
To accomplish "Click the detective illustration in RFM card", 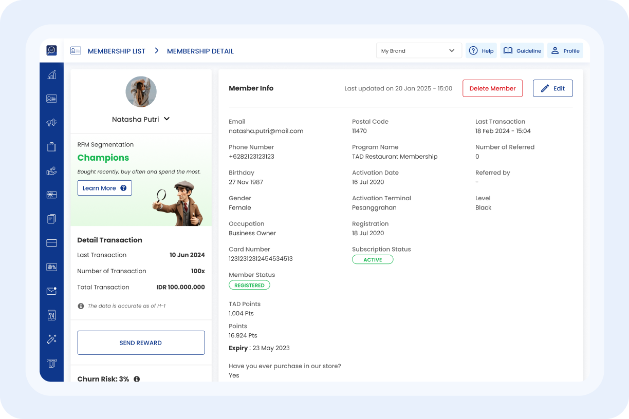I will (x=179, y=203).
